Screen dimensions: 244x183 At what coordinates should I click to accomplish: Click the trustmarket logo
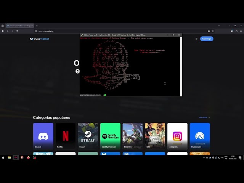(39, 39)
